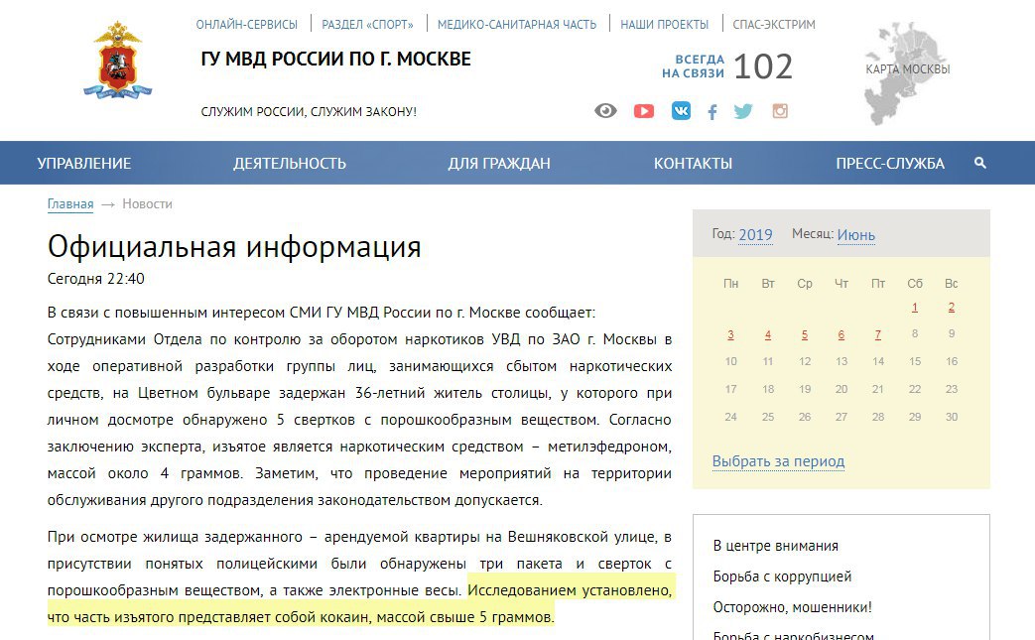Click Выбрать за период link
The width and height of the screenshot is (1035, 640).
(x=778, y=461)
